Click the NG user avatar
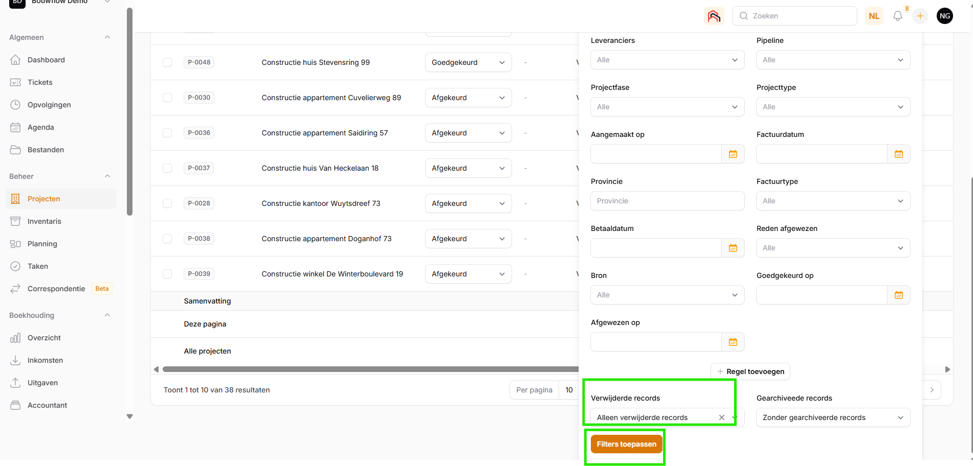 click(x=944, y=16)
